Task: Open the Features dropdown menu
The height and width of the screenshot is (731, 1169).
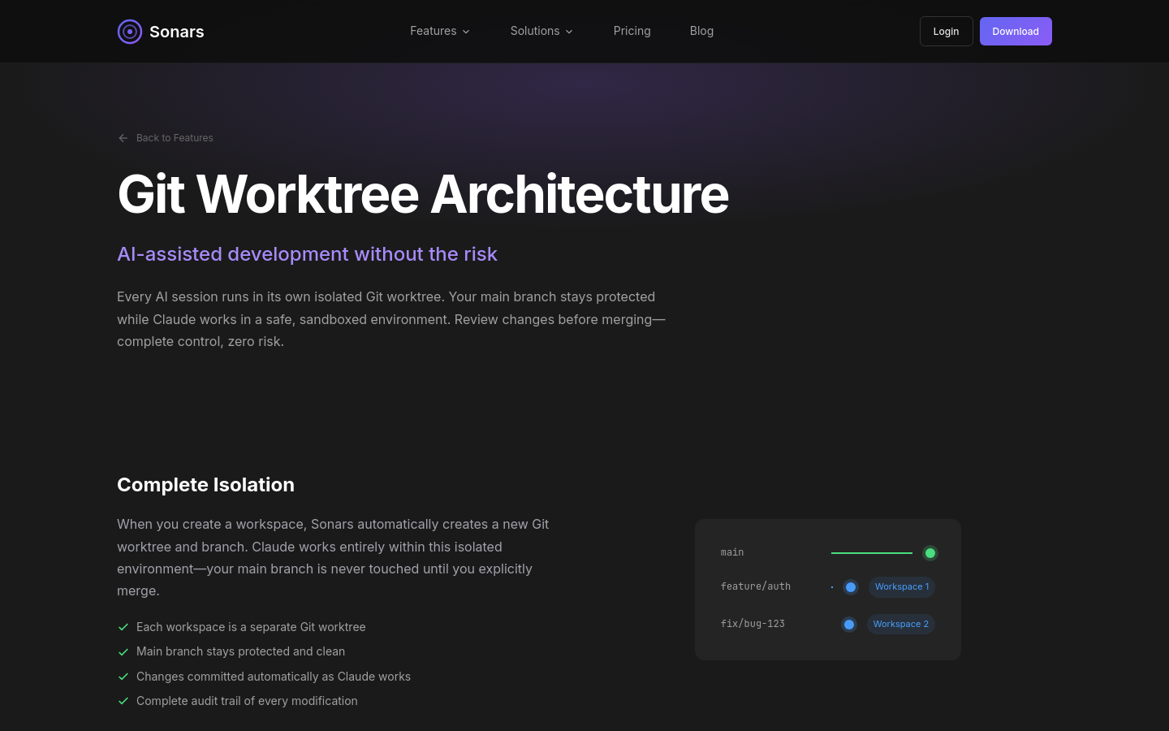Action: coord(440,31)
